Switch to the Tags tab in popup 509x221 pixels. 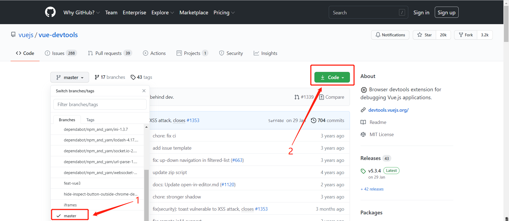pos(90,120)
